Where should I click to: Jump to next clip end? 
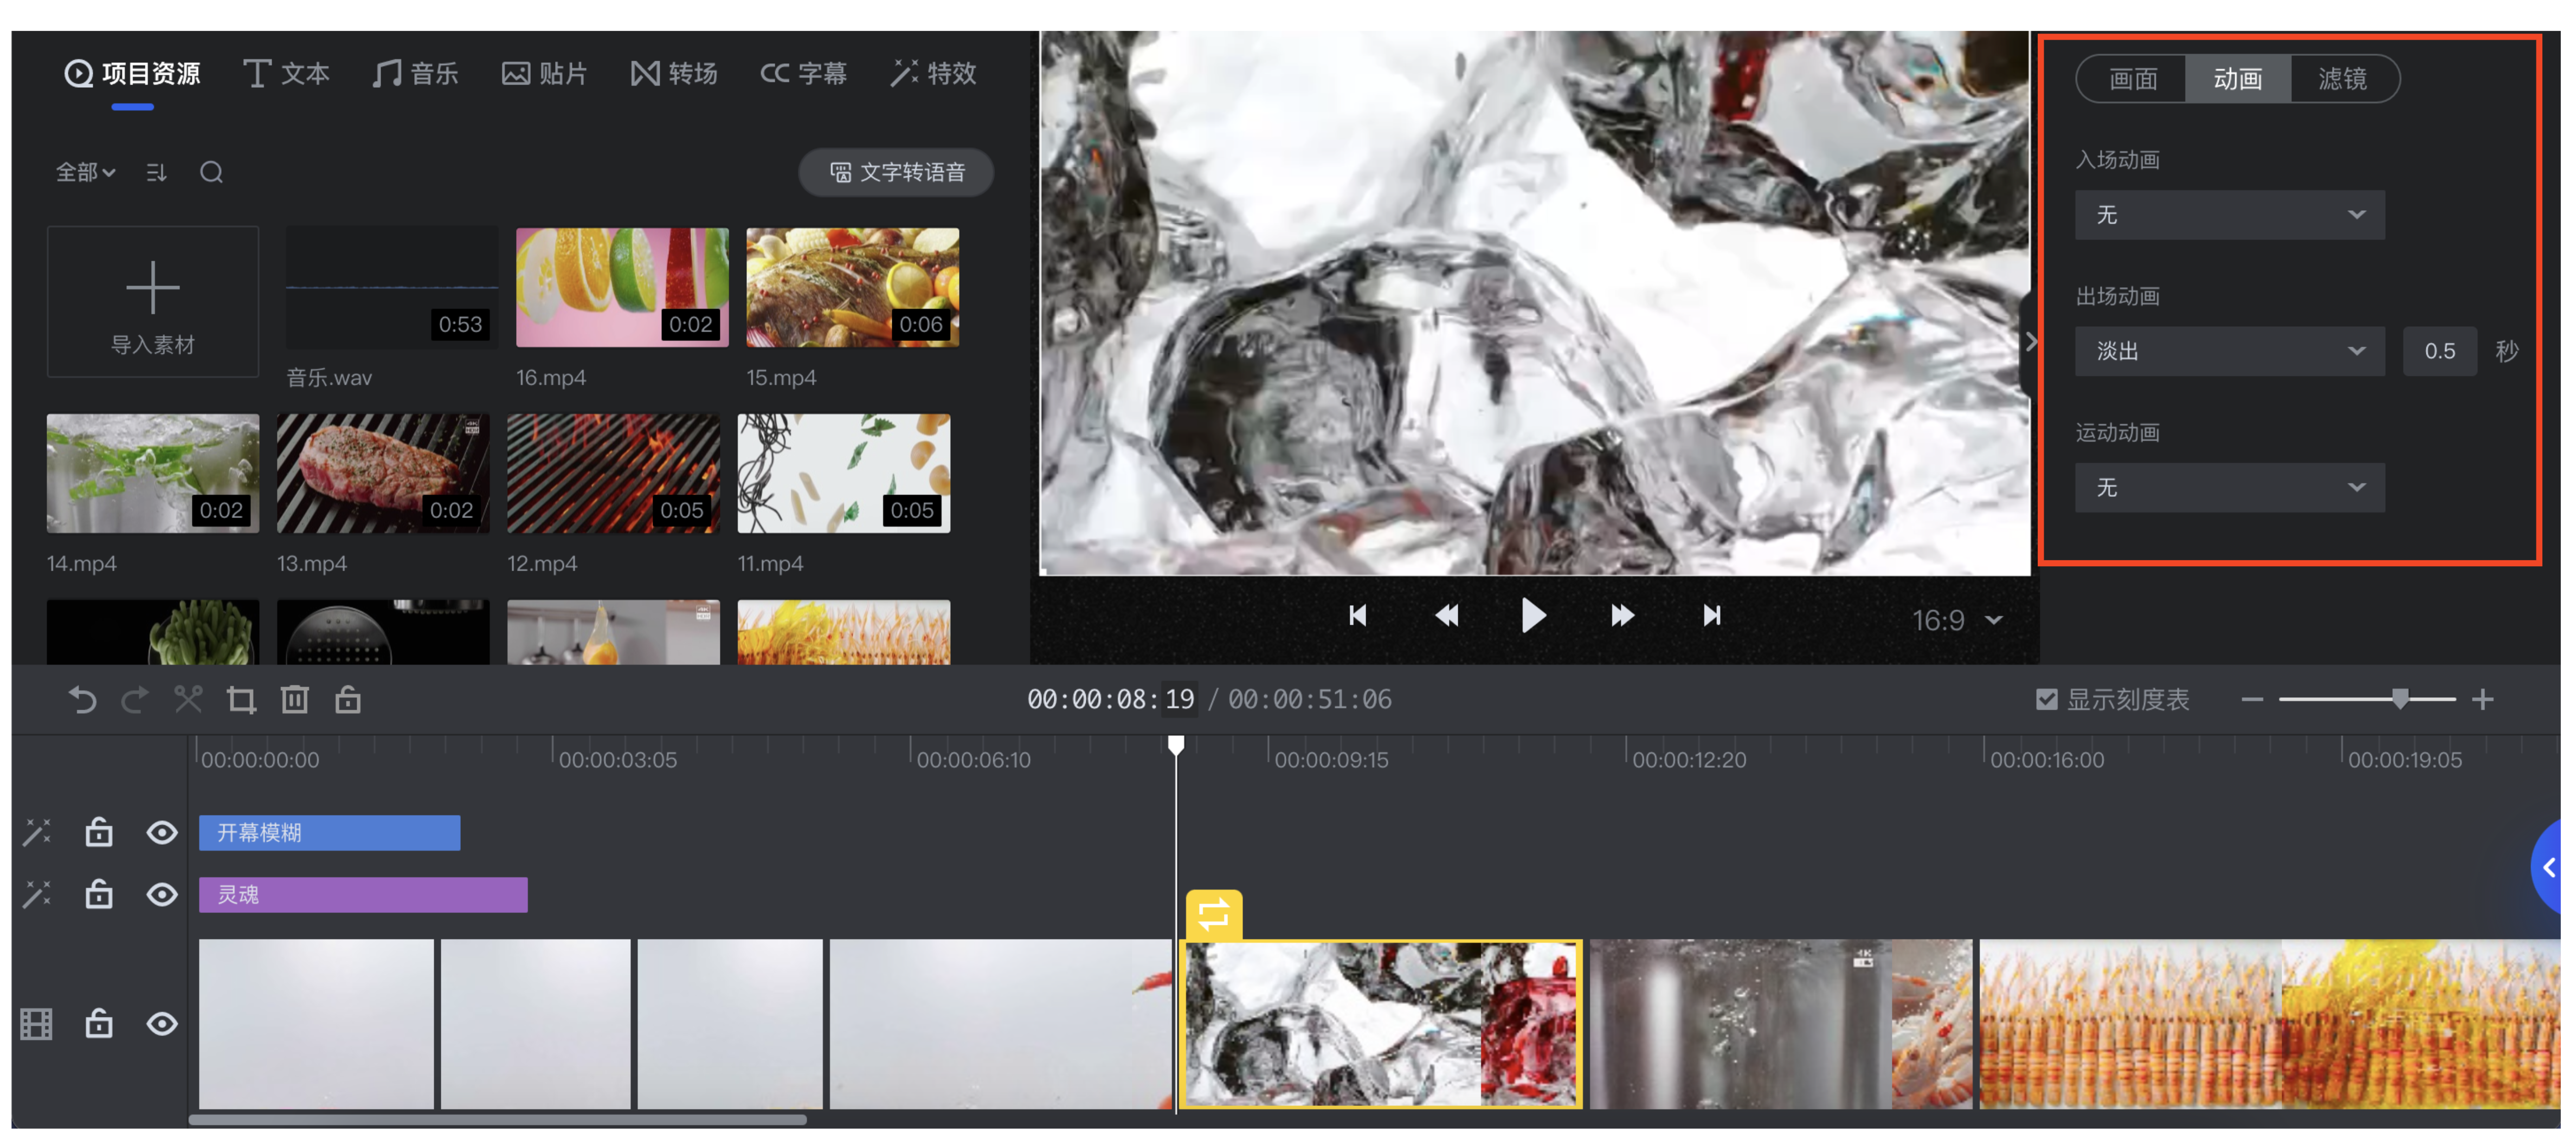tap(1712, 616)
